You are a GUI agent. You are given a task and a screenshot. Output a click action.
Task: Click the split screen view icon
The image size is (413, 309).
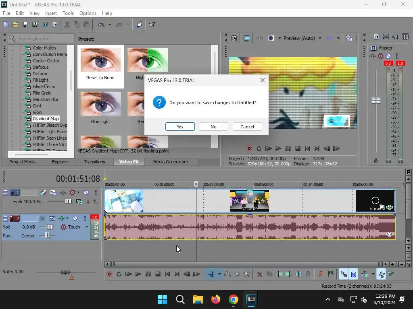pos(271,38)
